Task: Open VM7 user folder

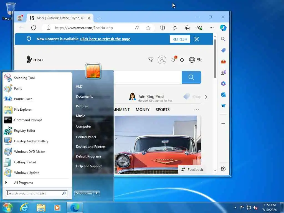Action: click(79, 87)
